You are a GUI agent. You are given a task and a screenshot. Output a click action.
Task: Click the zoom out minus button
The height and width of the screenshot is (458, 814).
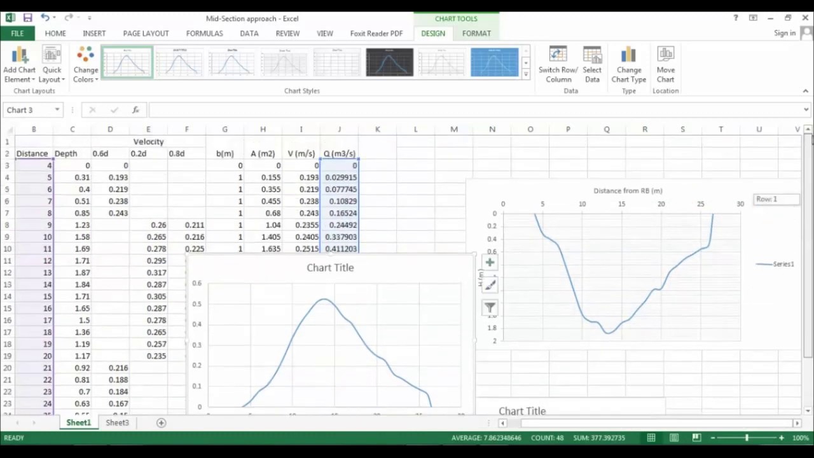tap(713, 438)
